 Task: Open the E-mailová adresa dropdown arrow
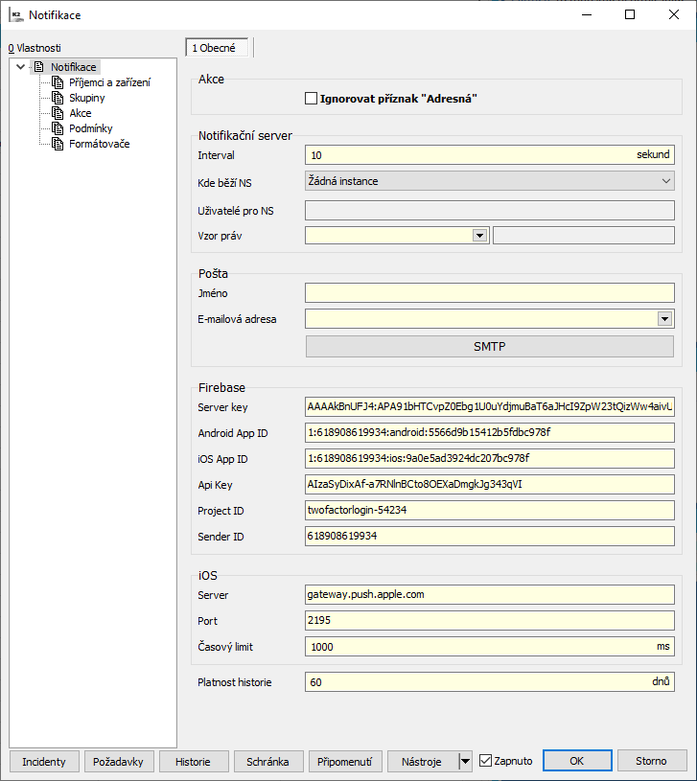(x=664, y=319)
